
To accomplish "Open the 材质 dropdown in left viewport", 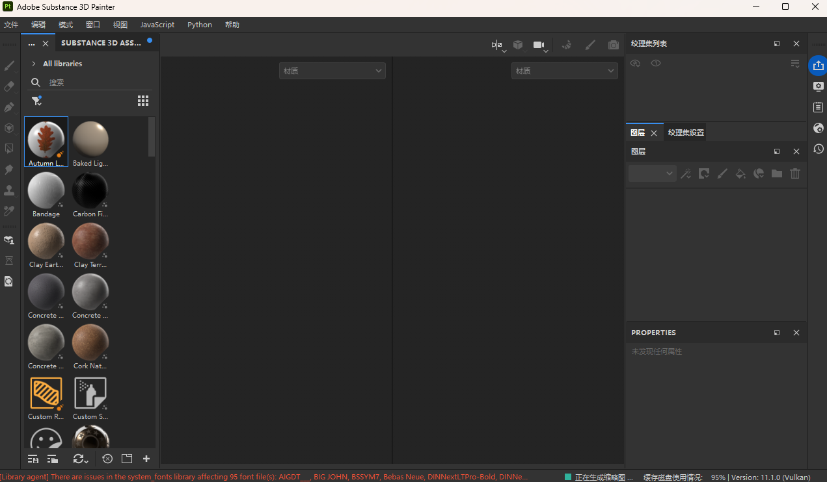I will pyautogui.click(x=332, y=70).
